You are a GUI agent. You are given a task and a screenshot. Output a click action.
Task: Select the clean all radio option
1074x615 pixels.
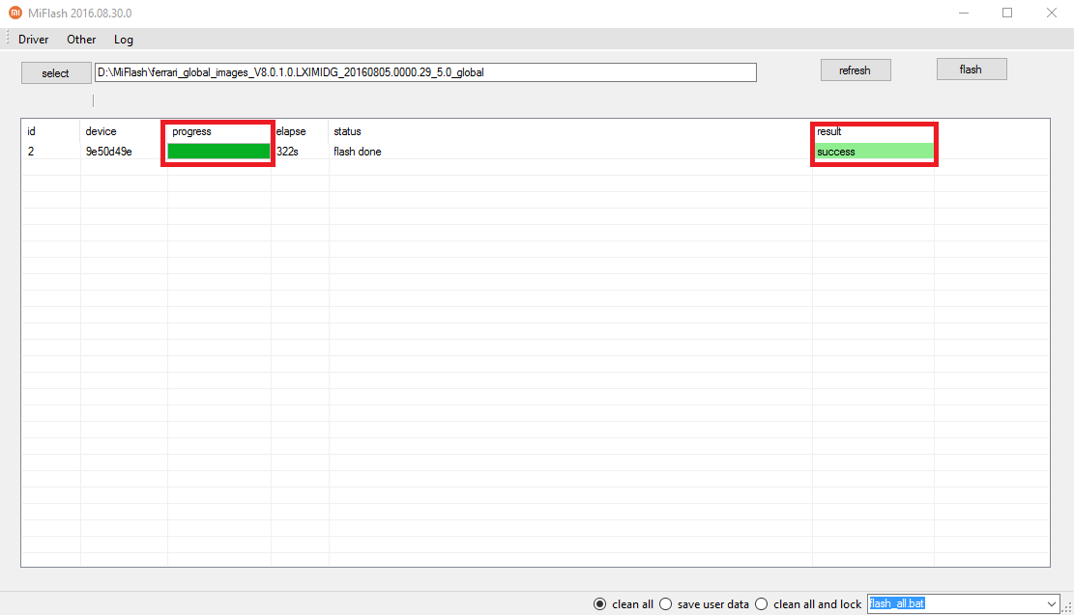click(x=624, y=604)
